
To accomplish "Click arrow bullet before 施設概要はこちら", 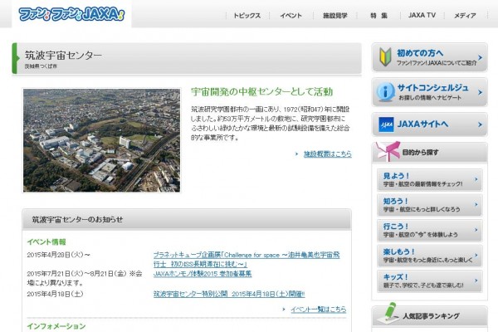I will 296,154.
